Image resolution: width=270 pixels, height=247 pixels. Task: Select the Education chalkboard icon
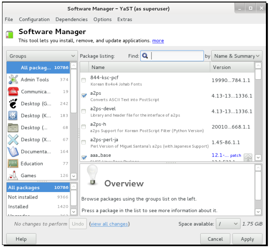tap(13, 164)
